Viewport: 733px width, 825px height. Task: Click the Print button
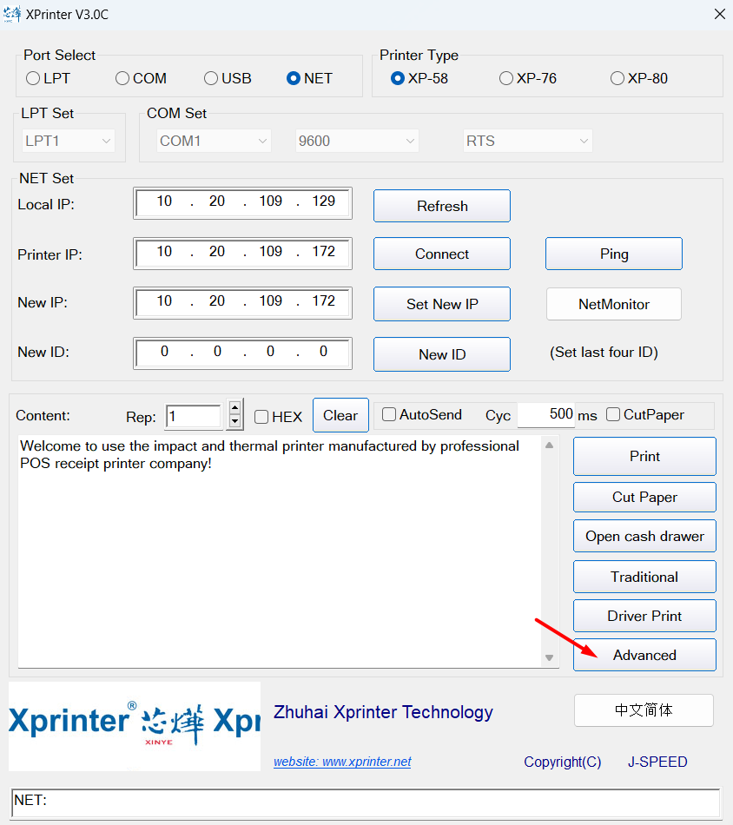pos(644,456)
